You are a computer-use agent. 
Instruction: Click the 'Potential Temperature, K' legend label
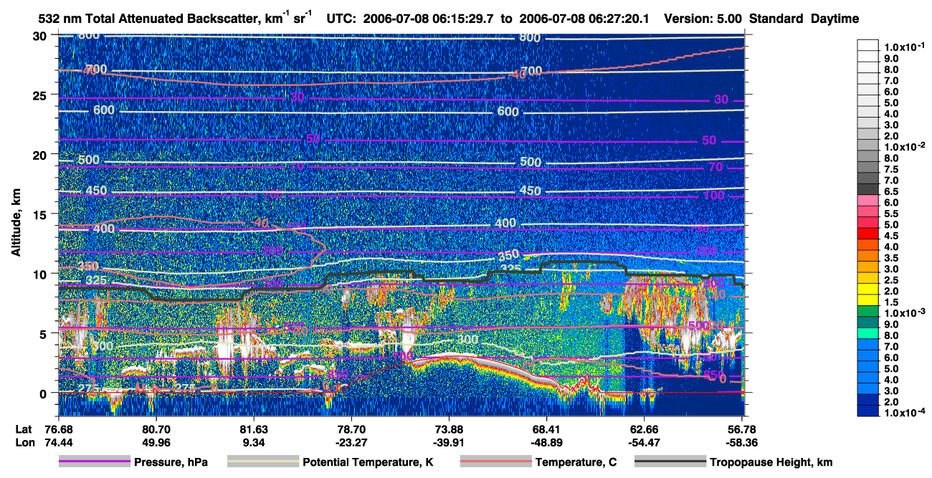point(368,463)
